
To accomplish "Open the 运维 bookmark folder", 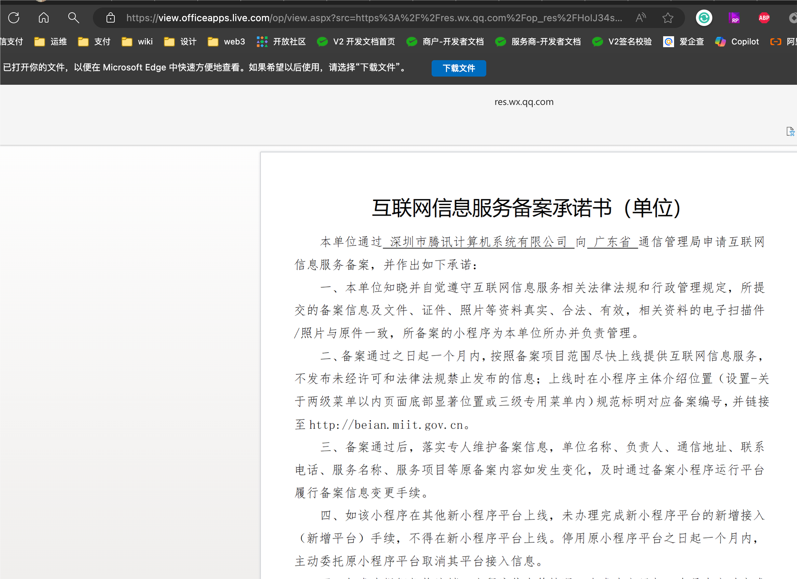I will click(x=51, y=42).
